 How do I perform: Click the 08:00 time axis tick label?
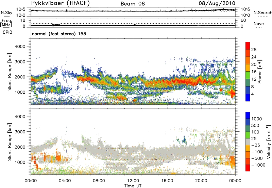pos(99,181)
